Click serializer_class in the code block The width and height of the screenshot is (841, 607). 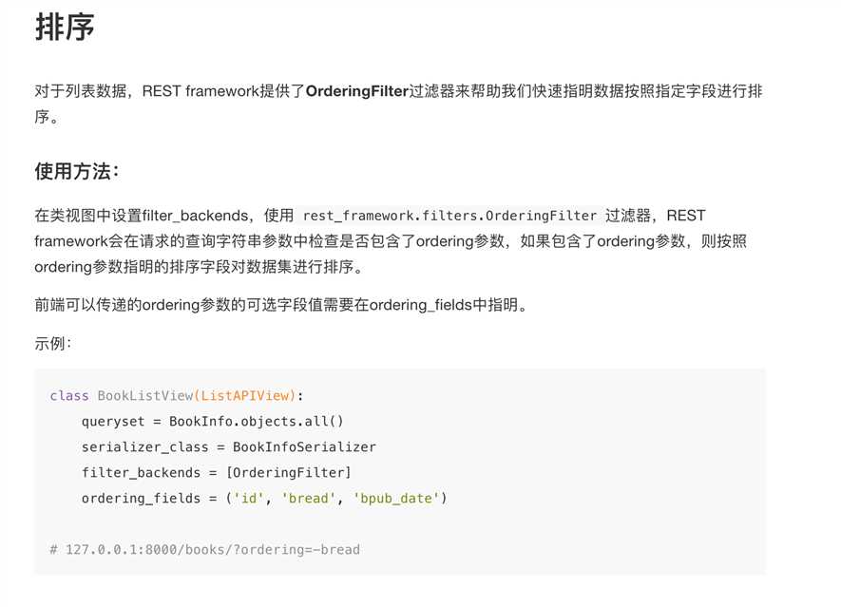click(144, 447)
